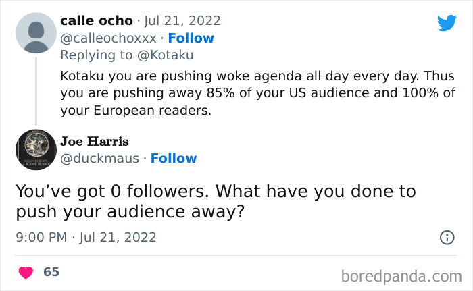The height and width of the screenshot is (291, 473).
Task: Open calle ocho's gray profile avatar
Action: (35, 34)
